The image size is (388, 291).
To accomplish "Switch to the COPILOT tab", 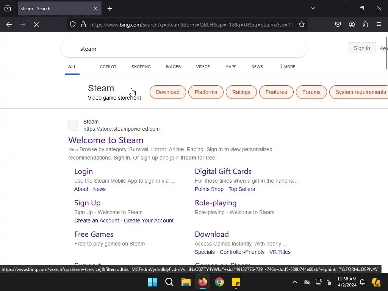I will click(x=108, y=67).
